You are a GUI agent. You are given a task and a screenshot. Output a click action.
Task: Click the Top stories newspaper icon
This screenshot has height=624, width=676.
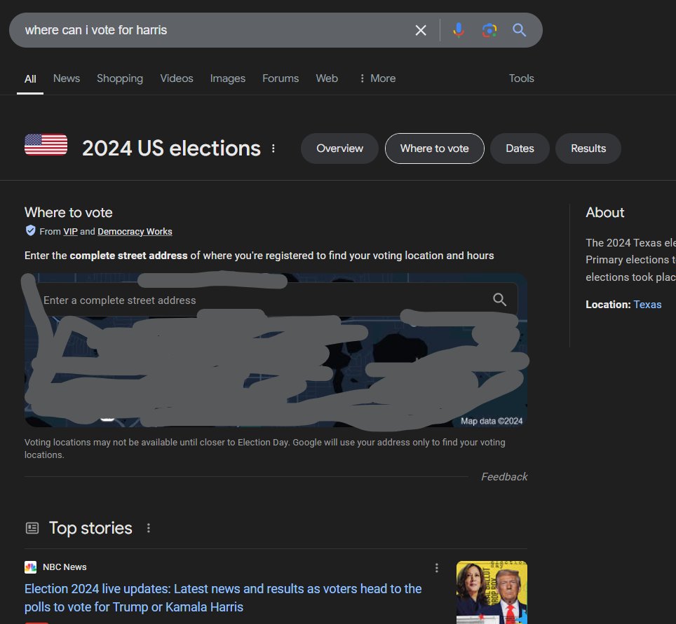pyautogui.click(x=32, y=528)
